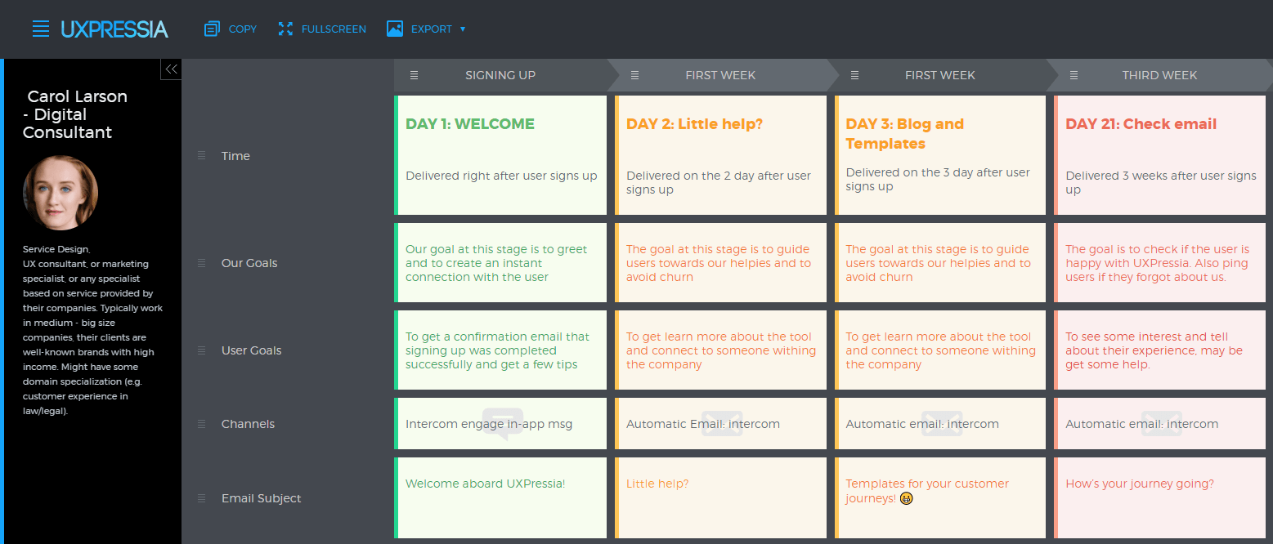
Task: Select the THIRD WEEK stage header
Action: point(1159,75)
